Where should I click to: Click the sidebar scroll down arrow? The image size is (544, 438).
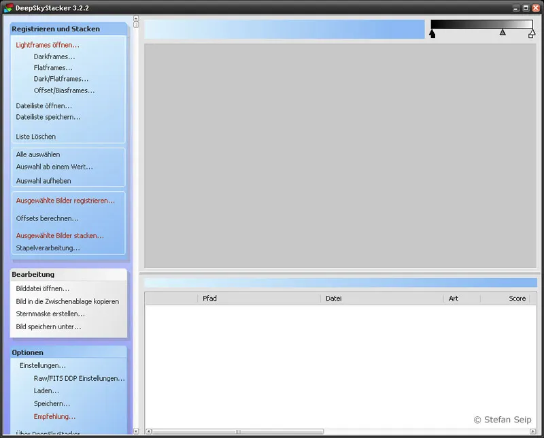click(x=136, y=431)
